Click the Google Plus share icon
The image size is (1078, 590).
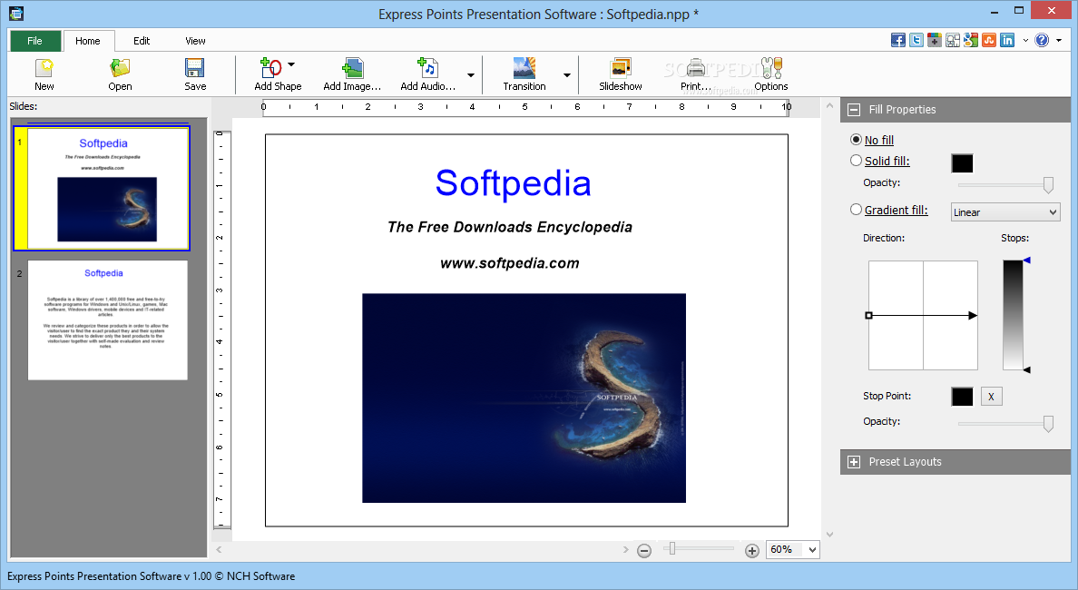point(935,40)
